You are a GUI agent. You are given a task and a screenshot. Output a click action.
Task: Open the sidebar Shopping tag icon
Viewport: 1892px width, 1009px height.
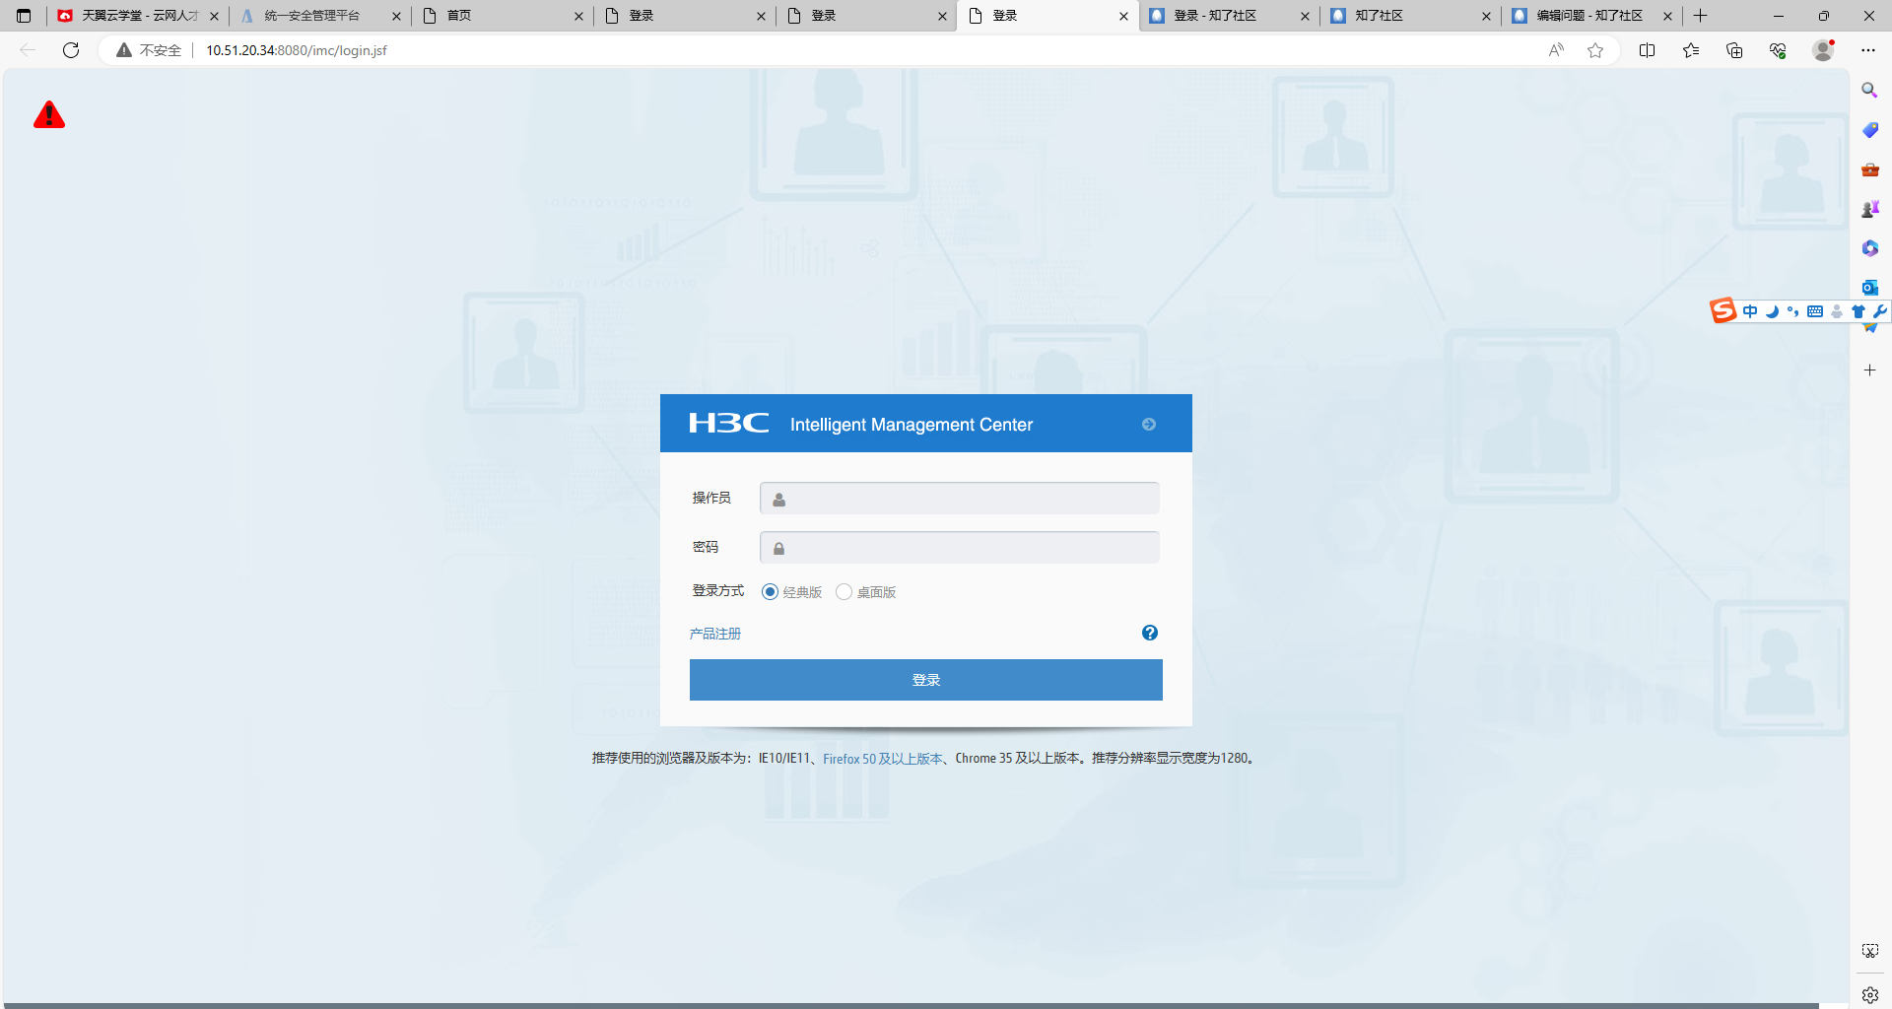(x=1869, y=130)
